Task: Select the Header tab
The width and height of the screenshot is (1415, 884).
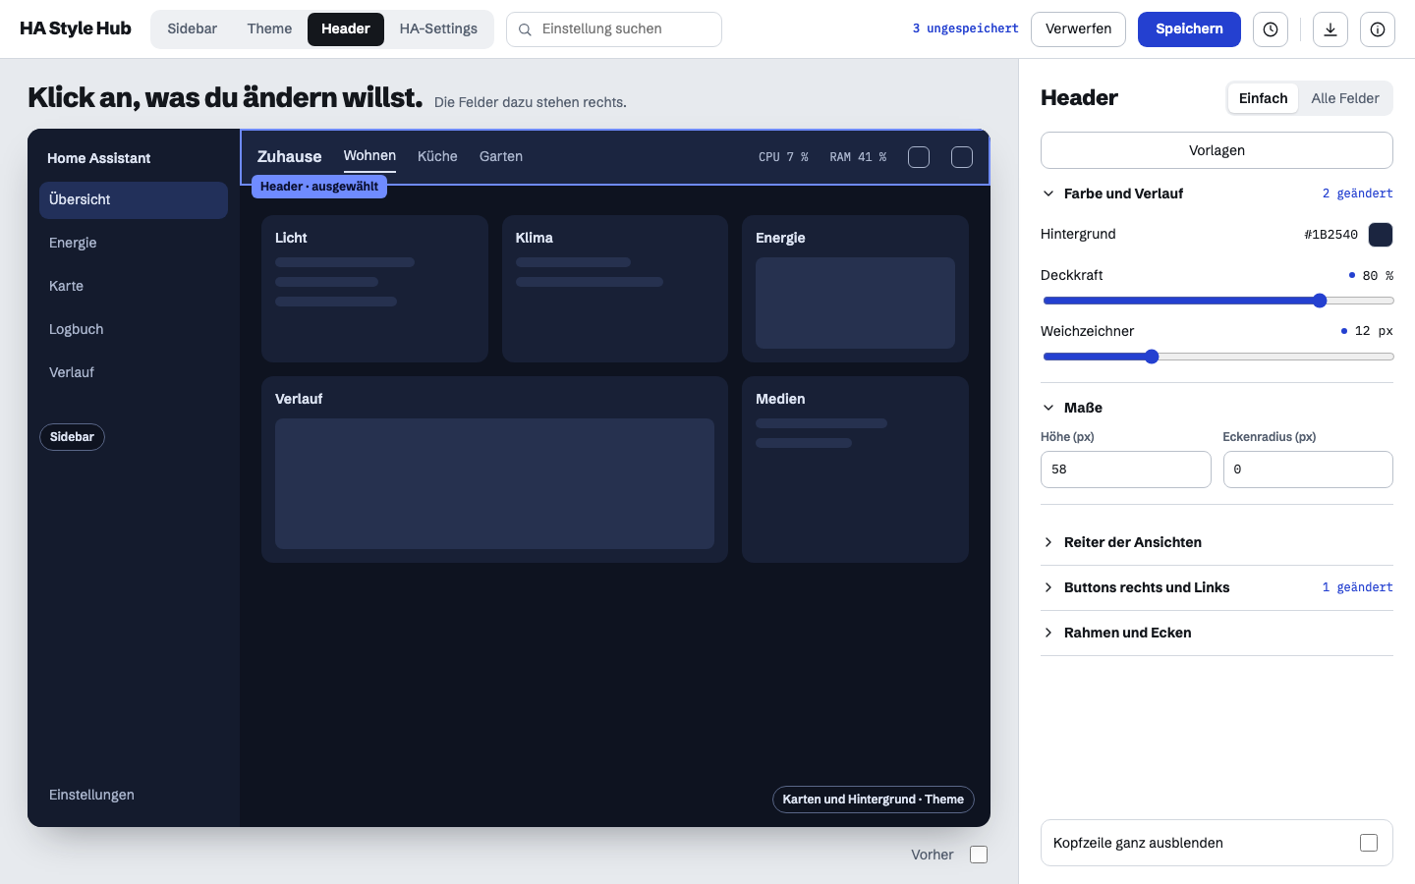Action: (x=346, y=29)
